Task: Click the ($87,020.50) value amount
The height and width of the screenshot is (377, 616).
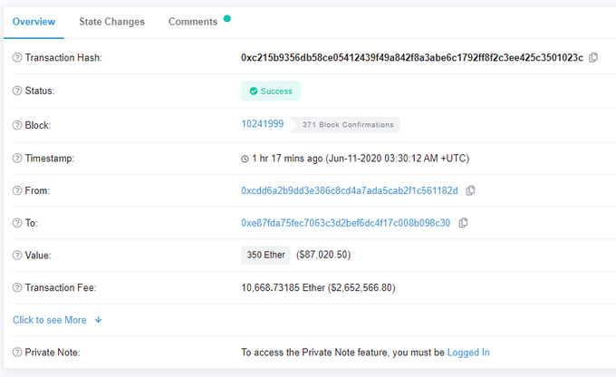Action: (x=323, y=255)
